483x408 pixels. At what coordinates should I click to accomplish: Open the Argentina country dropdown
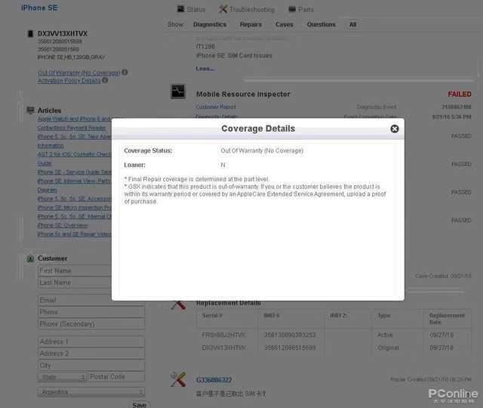coord(91,392)
